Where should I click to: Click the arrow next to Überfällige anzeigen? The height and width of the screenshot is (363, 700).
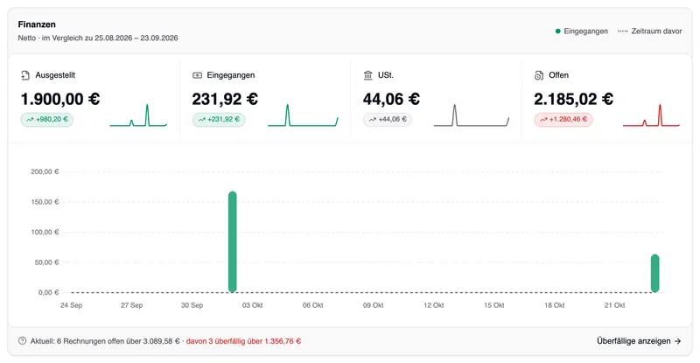677,341
